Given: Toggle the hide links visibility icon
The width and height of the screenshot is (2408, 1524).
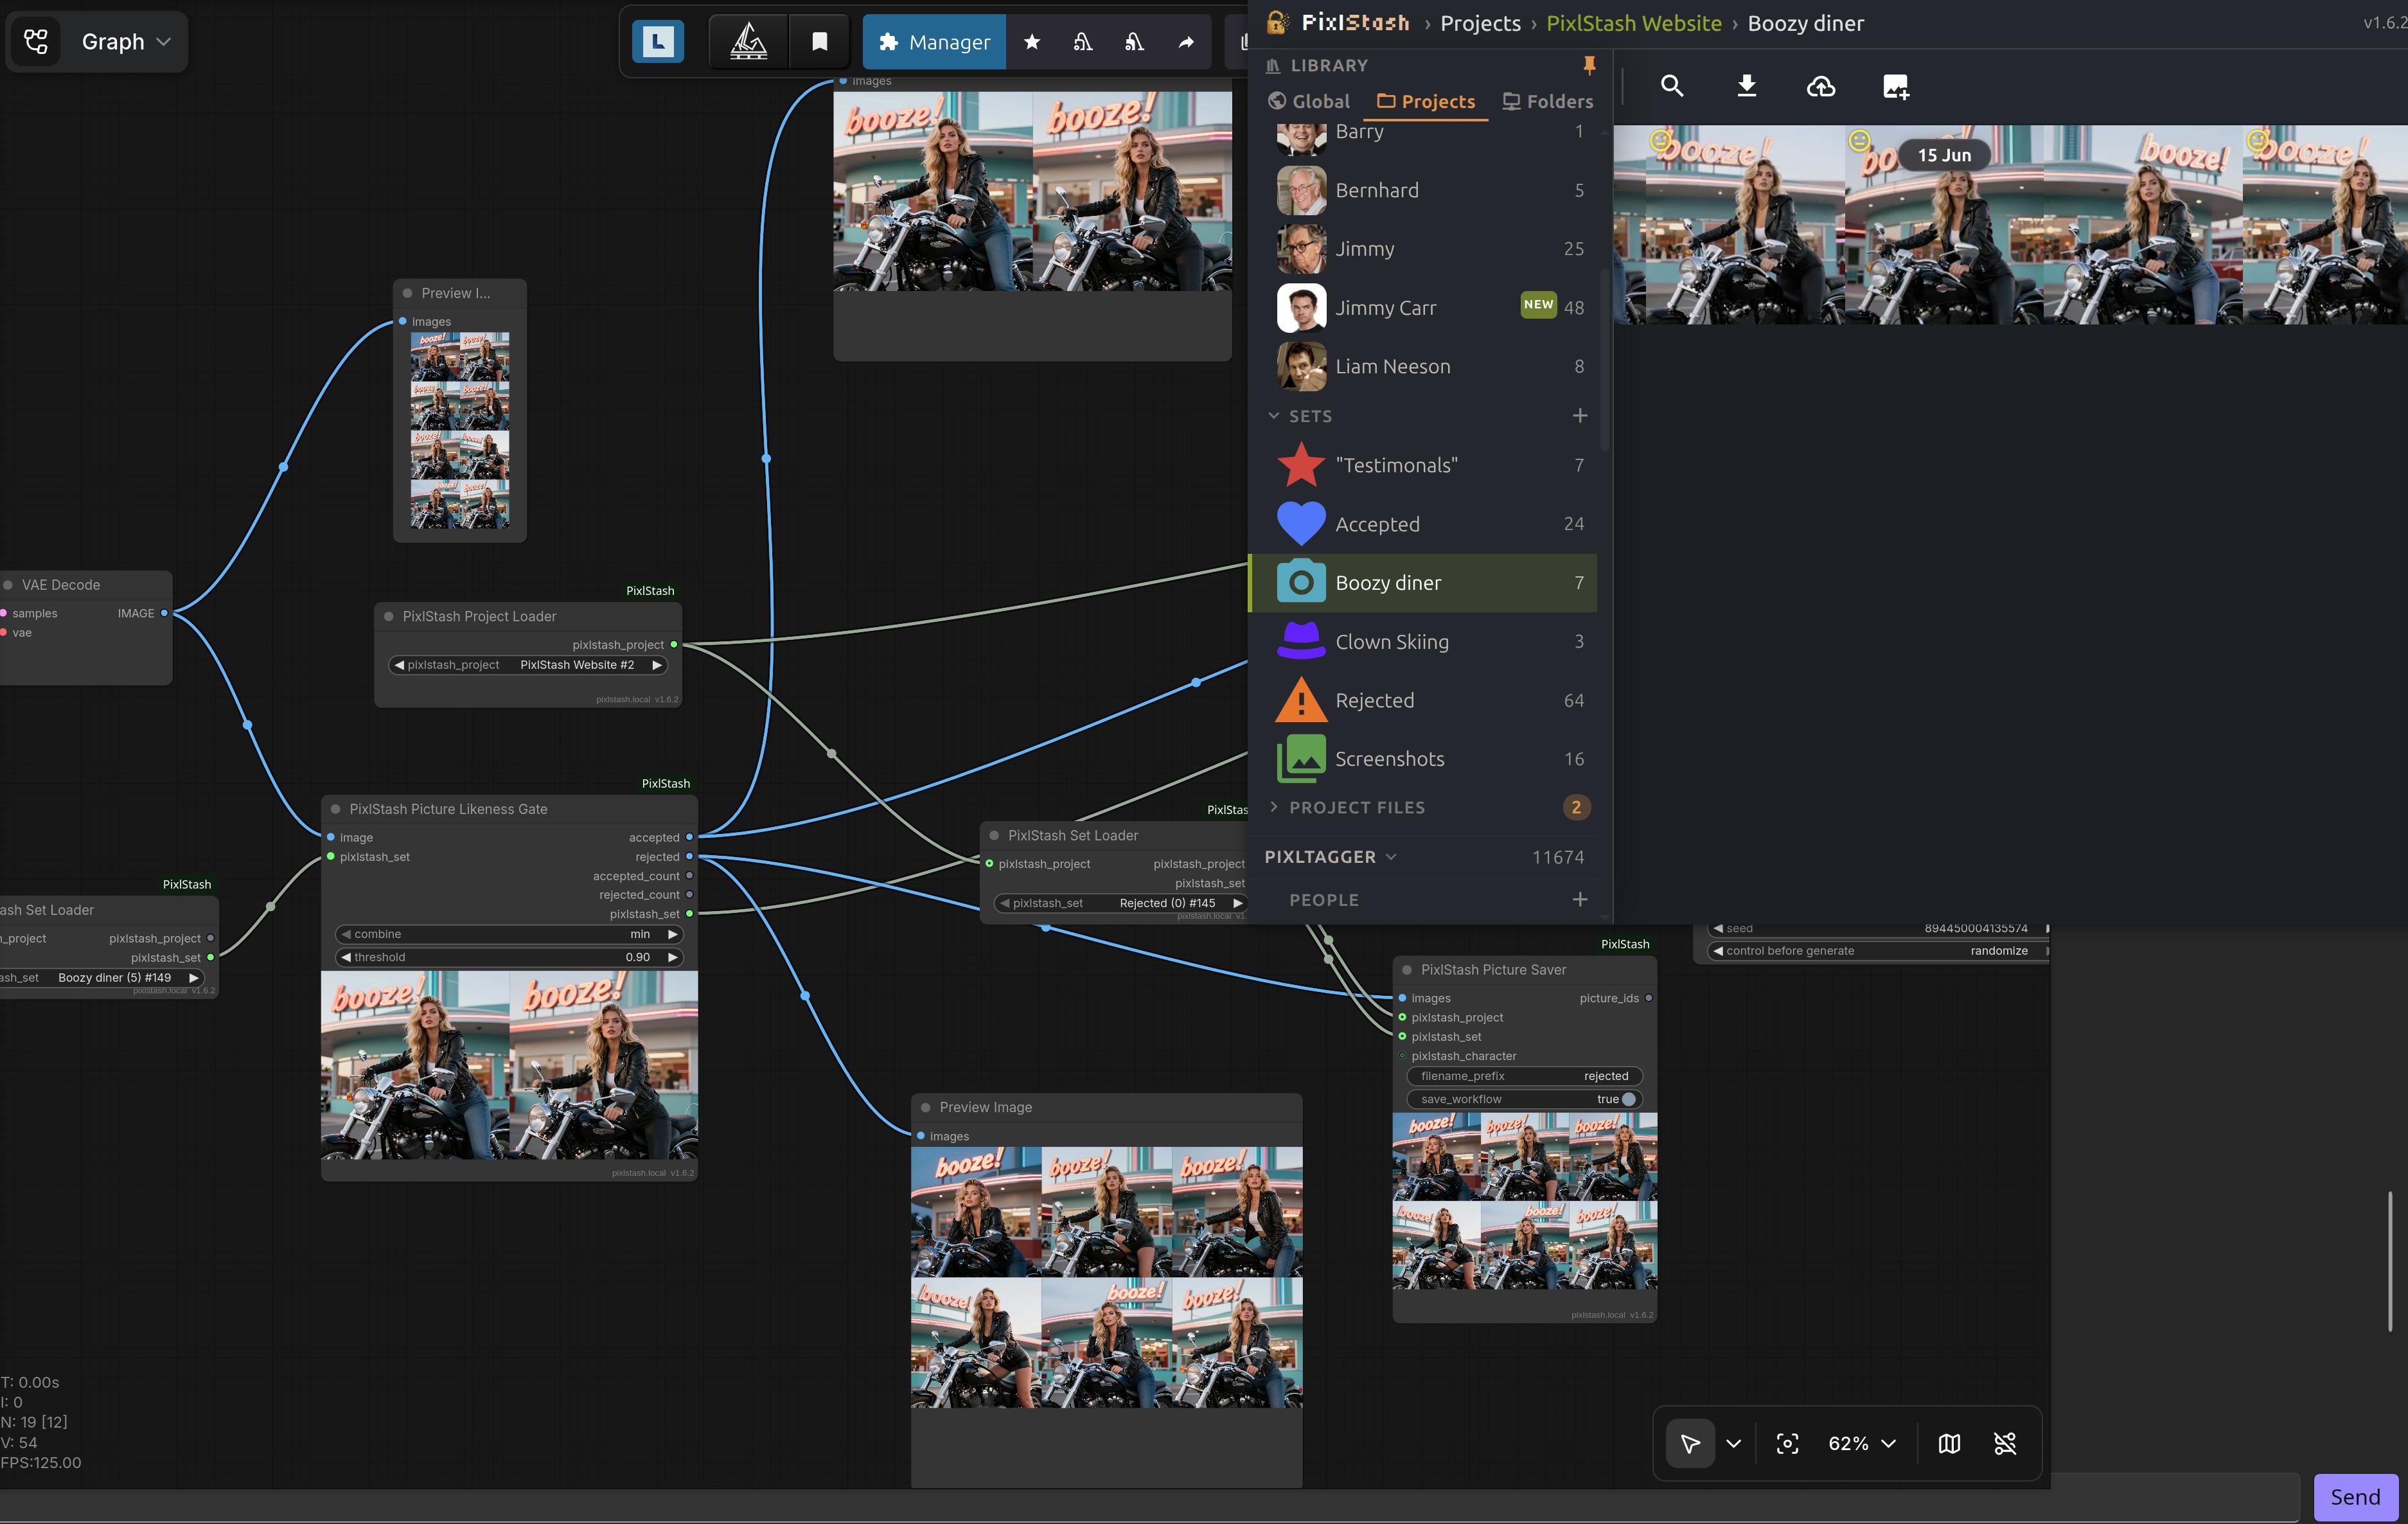Looking at the screenshot, I should (2005, 1443).
